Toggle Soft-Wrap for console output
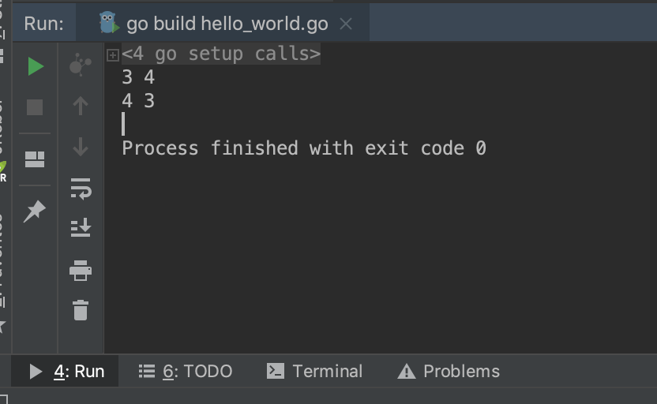The height and width of the screenshot is (404, 657). 81,189
